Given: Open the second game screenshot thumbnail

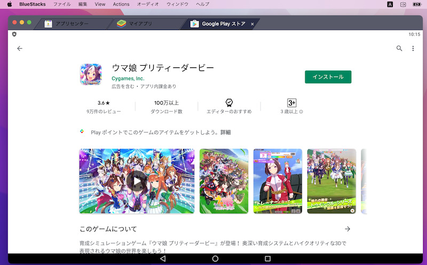Looking at the screenshot, I should click(224, 181).
